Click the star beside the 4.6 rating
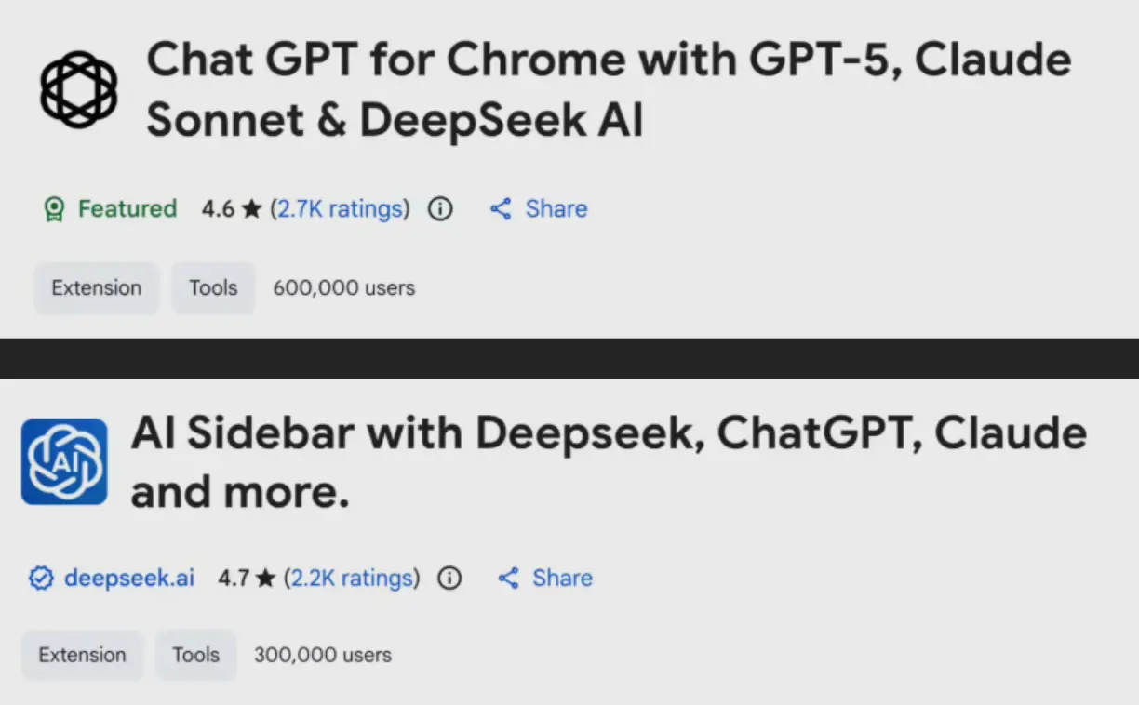 [251, 209]
